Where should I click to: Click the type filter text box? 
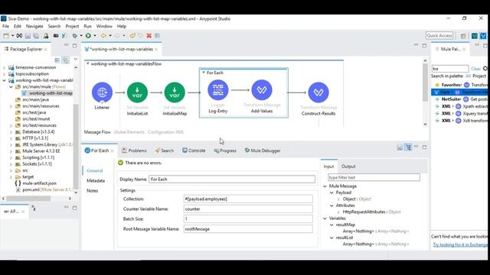[x=374, y=177]
